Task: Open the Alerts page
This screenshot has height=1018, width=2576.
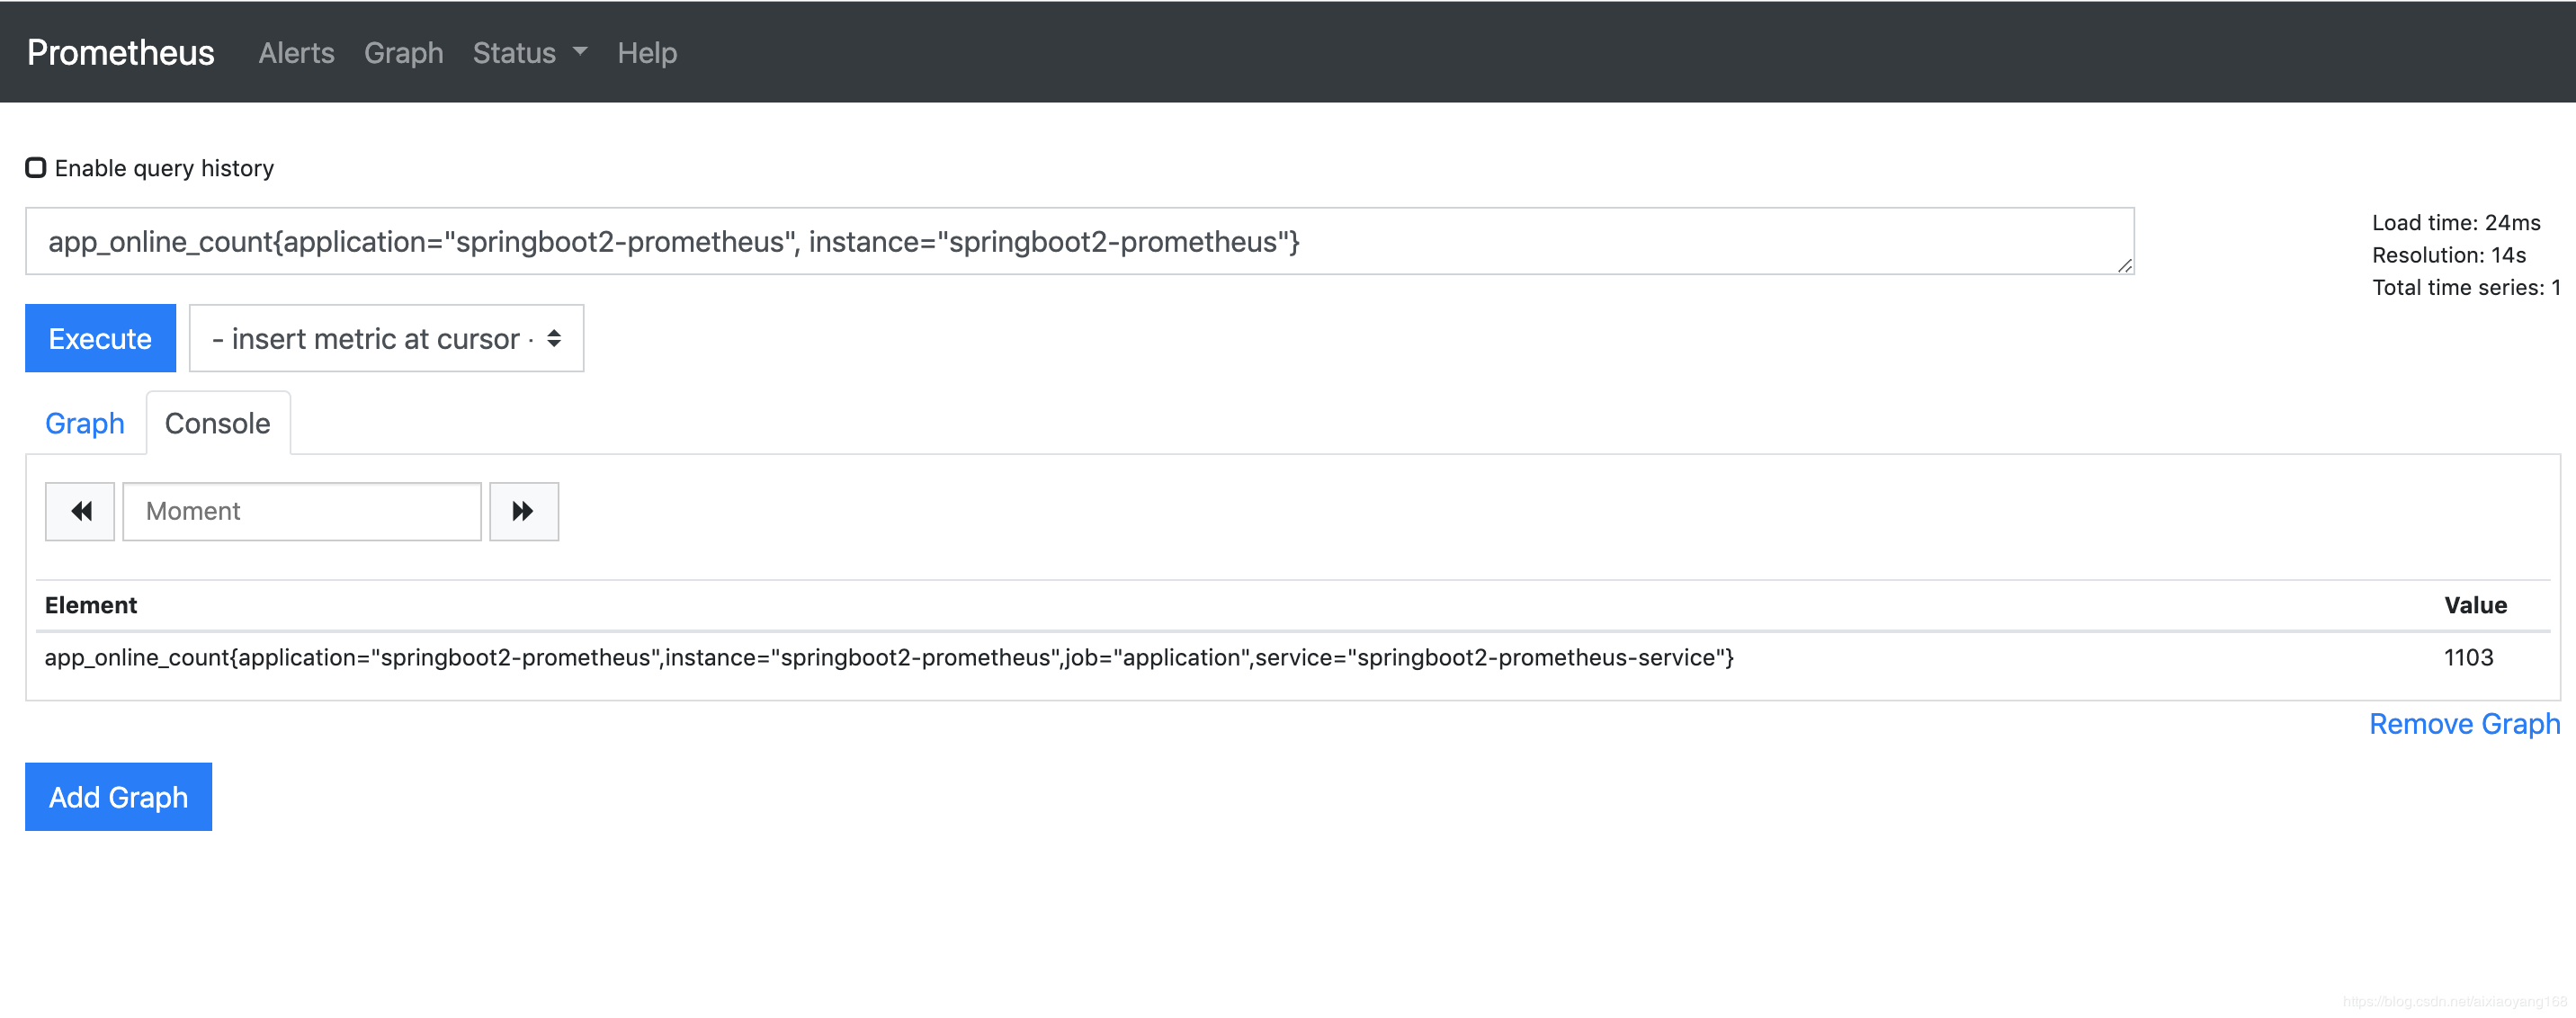Action: (x=296, y=52)
